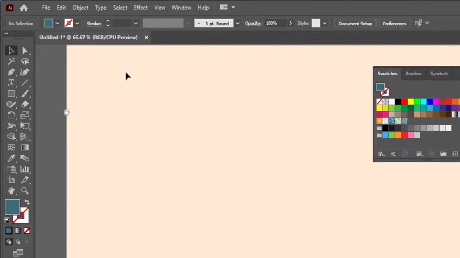Select the Paintbrush tool
Viewport: 460px width, 258px height.
click(x=25, y=94)
